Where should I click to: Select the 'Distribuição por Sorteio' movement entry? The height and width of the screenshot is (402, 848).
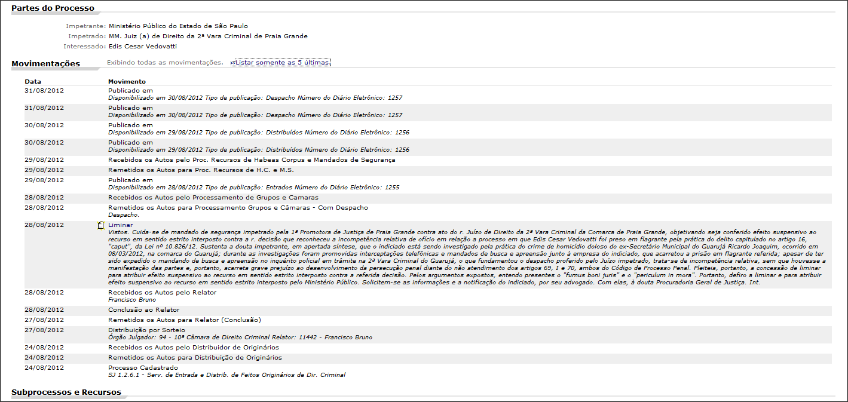pos(146,330)
